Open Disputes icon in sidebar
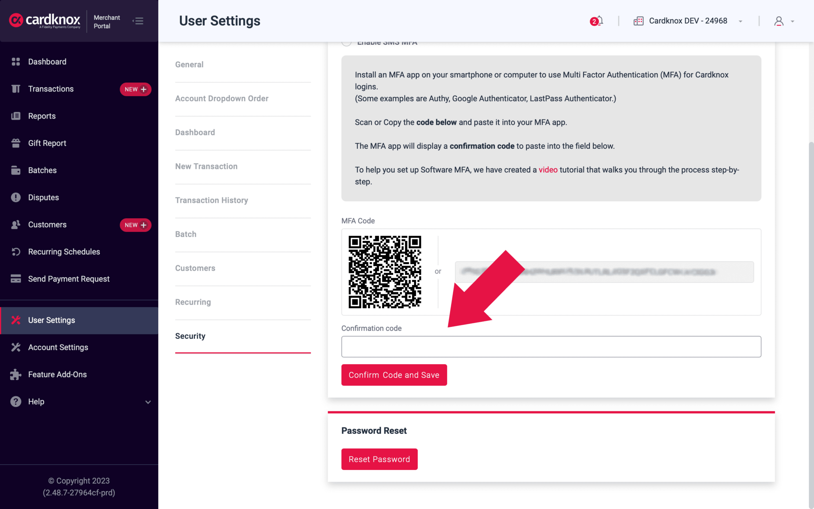The width and height of the screenshot is (814, 509). [16, 197]
